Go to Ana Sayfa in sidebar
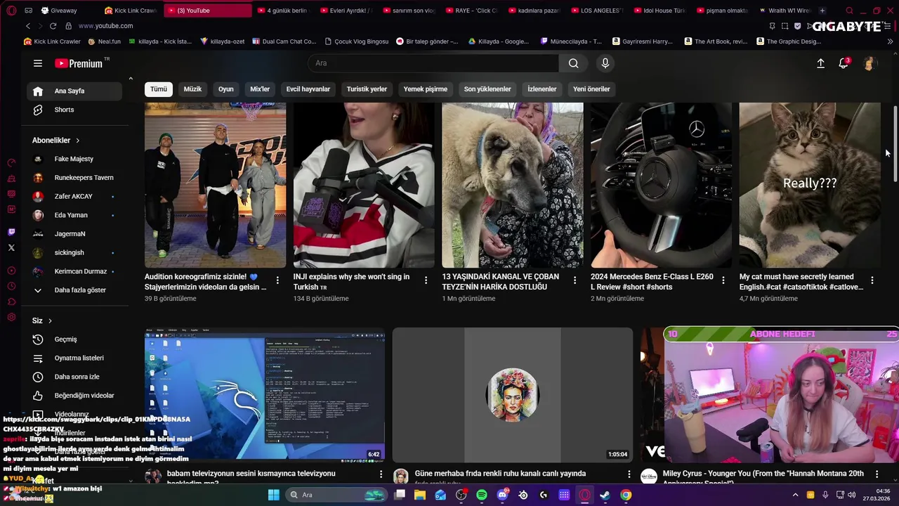This screenshot has height=506, width=899. (74, 91)
